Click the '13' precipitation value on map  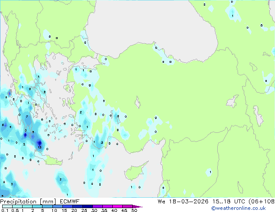pyautogui.click(x=39, y=147)
